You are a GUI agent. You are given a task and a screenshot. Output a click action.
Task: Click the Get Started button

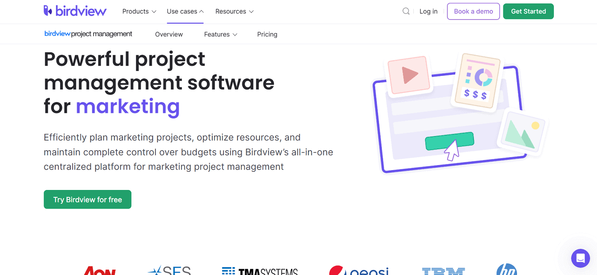[528, 11]
